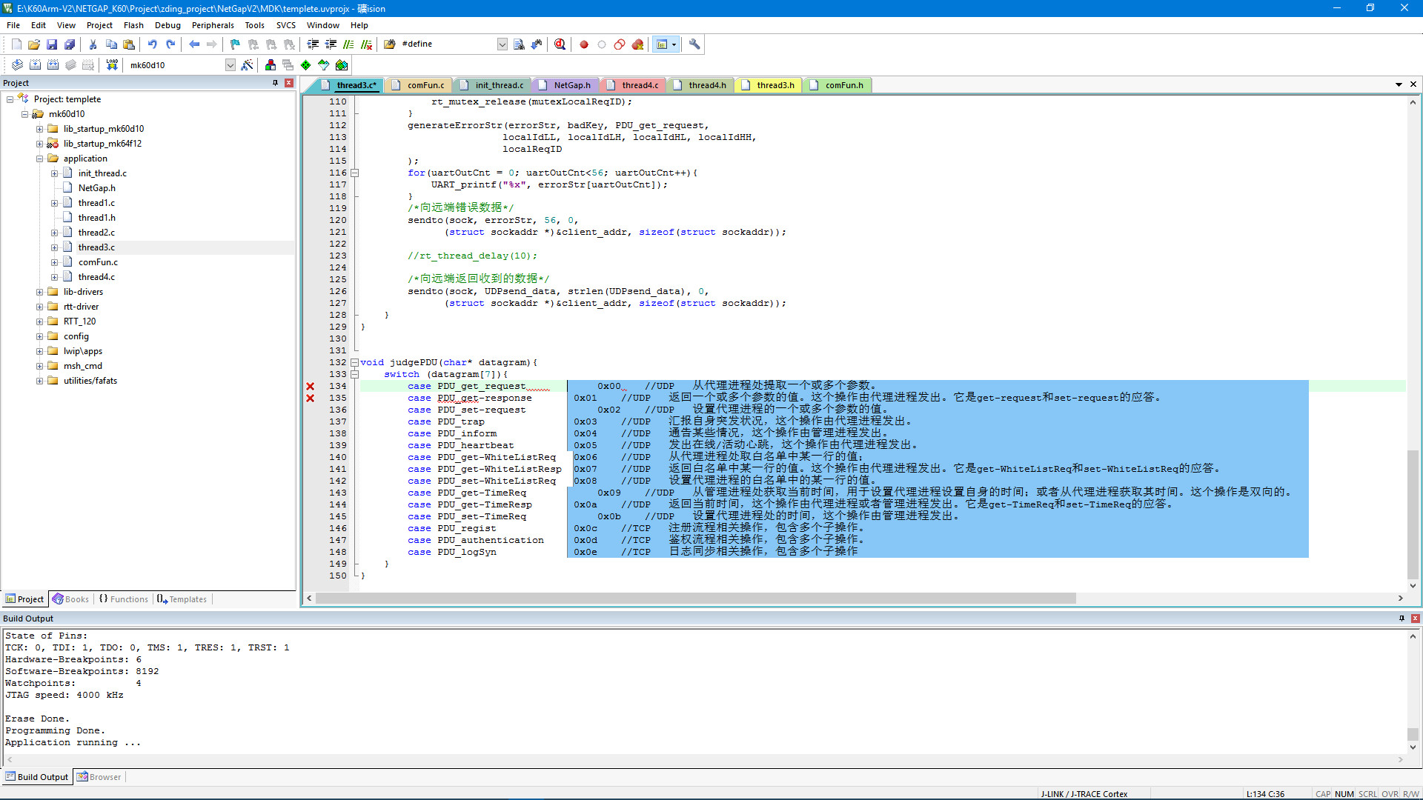Image resolution: width=1423 pixels, height=800 pixels.
Task: Click error marker on line 134
Action: (311, 387)
